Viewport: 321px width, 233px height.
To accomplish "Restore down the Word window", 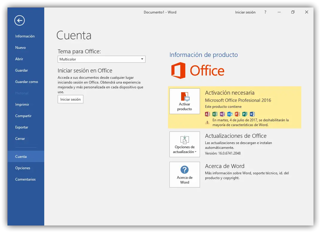I will [293, 12].
